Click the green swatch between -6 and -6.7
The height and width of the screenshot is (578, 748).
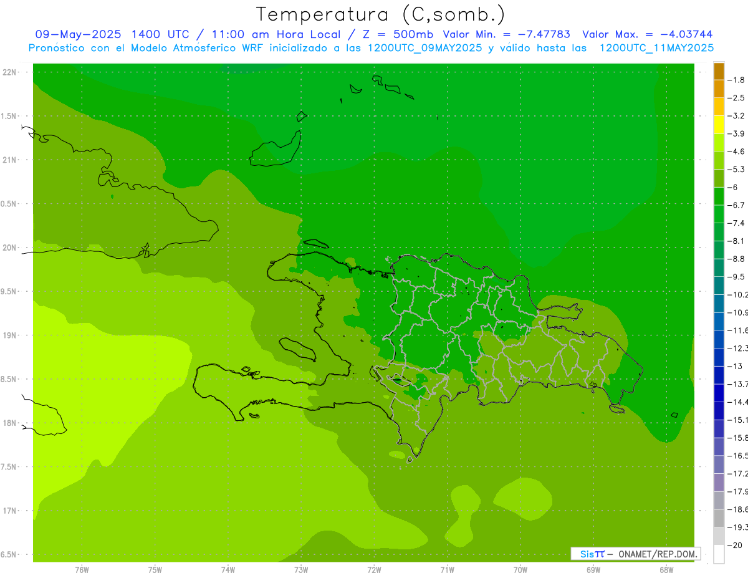[719, 196]
